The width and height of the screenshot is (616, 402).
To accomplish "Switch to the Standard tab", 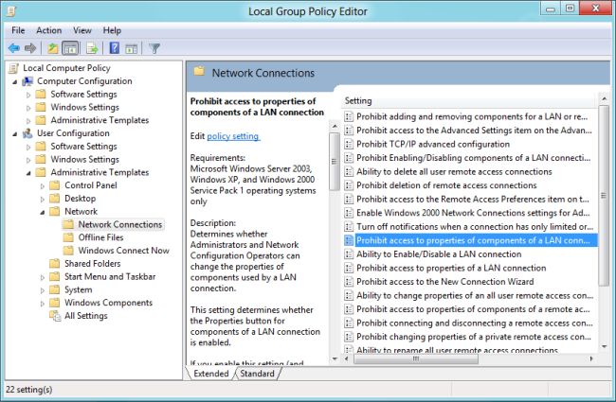I will tap(258, 374).
